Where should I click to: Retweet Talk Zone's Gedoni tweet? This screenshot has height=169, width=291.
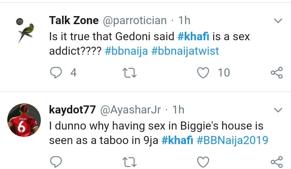coord(129,73)
